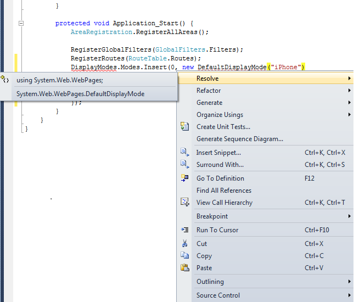354x302 pixels.
Task: Click the Go To Definition icon
Action: click(x=184, y=178)
